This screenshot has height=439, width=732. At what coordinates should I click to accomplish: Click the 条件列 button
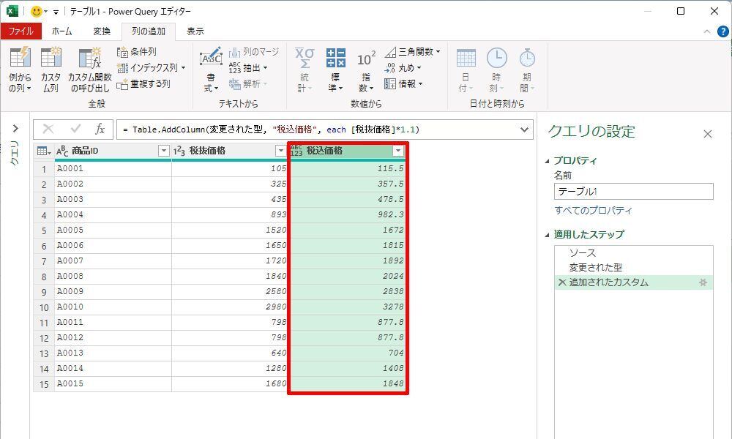[137, 52]
